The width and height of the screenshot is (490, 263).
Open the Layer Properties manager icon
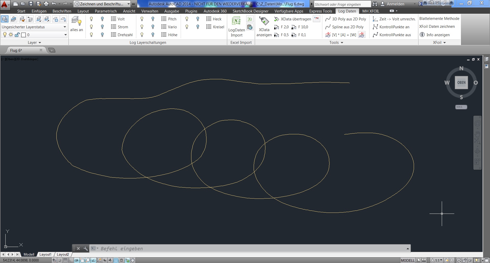tap(5, 19)
